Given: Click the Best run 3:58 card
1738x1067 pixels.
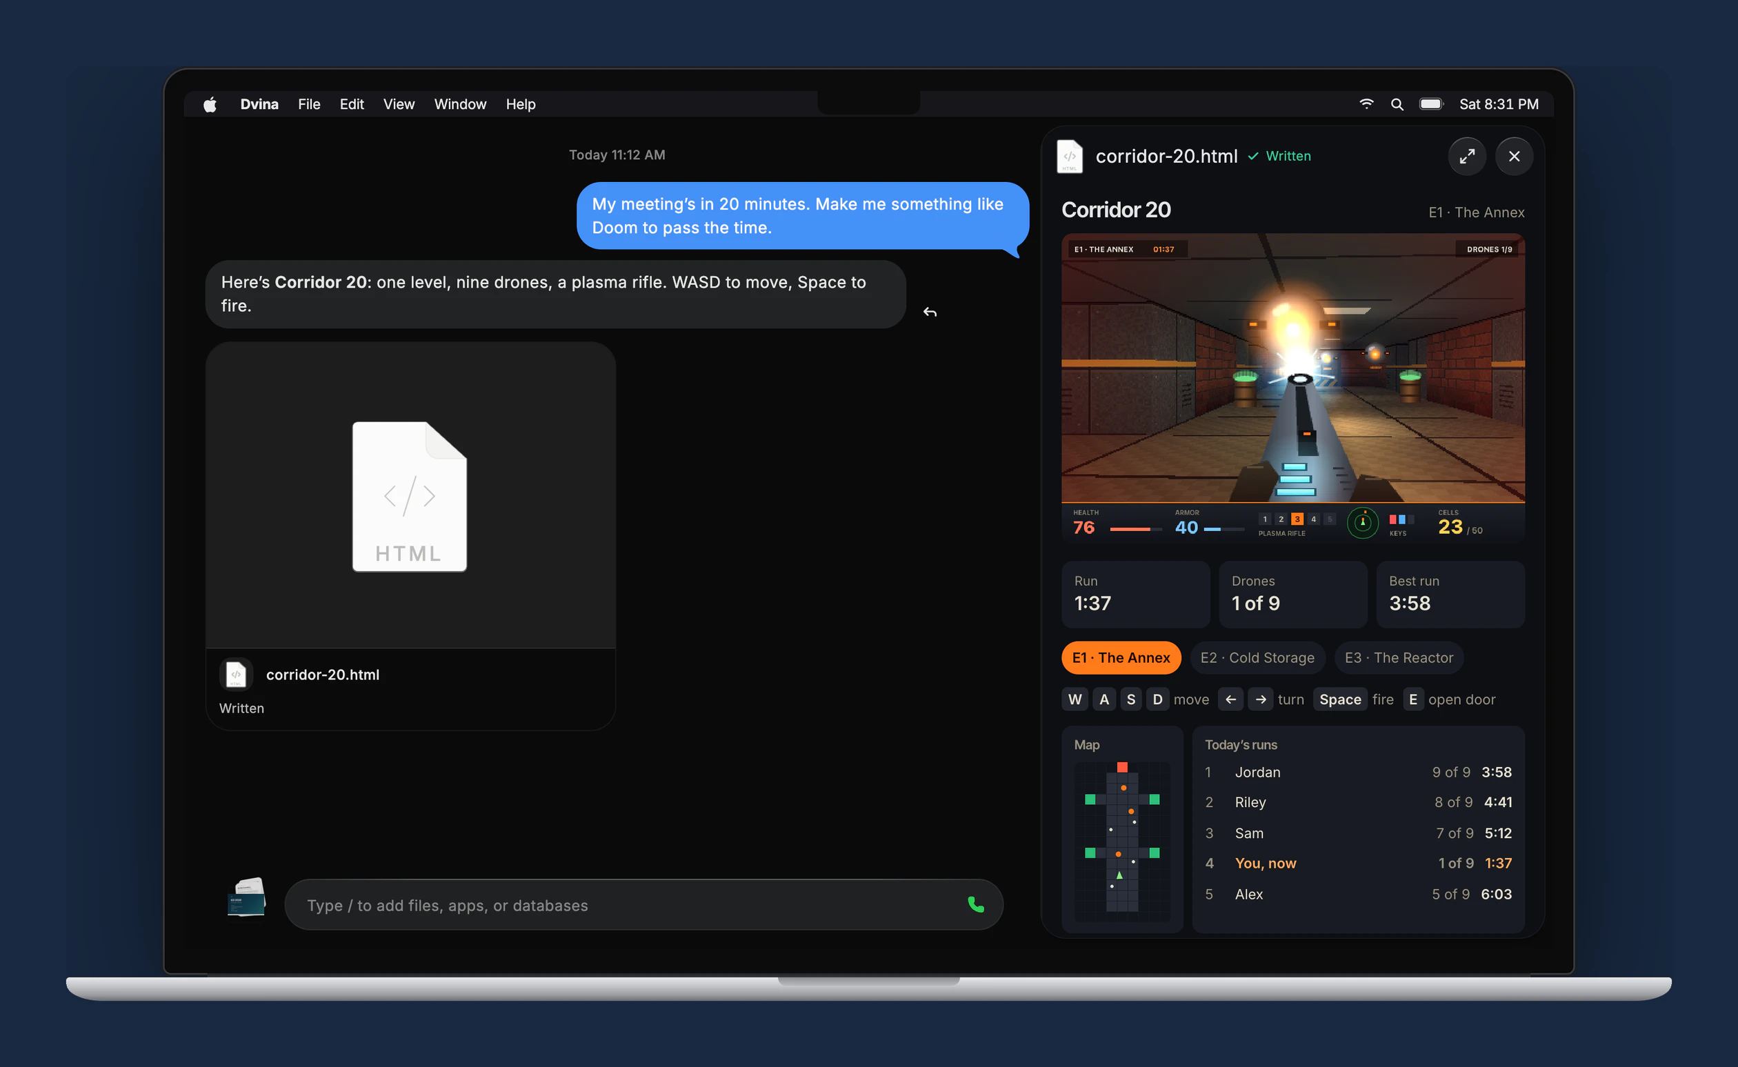Looking at the screenshot, I should [x=1450, y=594].
